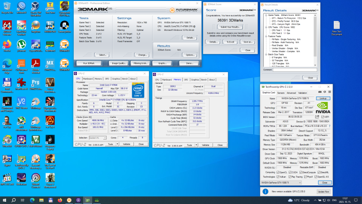Click the Image Quality button in 3DMark05
Viewport: 362px width, 204px height.
pyautogui.click(x=119, y=63)
